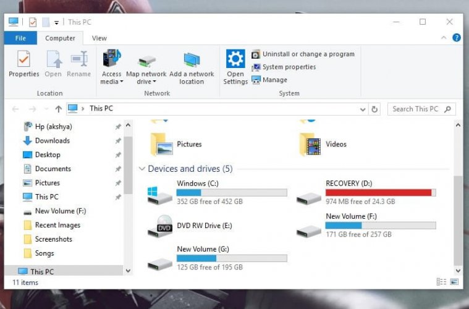469x309 pixels.
Task: Click the New Volume (G:) usage bar
Action: point(232,258)
